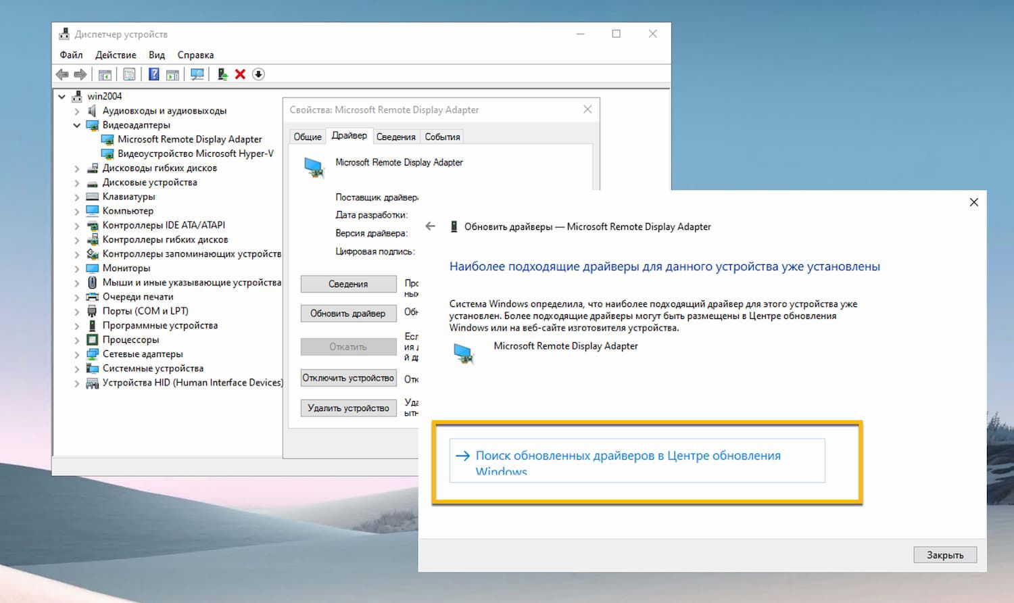
Task: Open the Действие menu
Action: (116, 55)
